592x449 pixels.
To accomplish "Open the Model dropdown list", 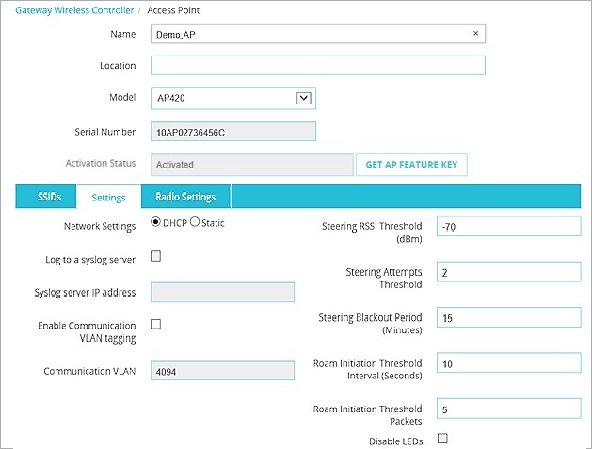I will point(303,98).
